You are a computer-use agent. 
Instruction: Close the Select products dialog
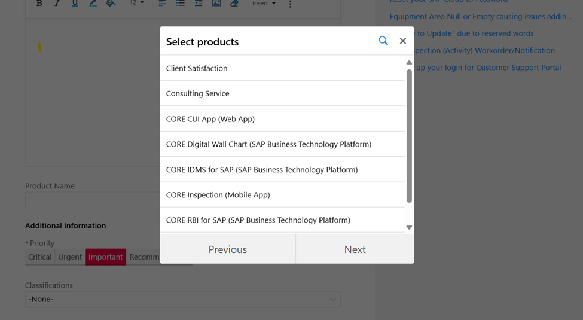402,41
